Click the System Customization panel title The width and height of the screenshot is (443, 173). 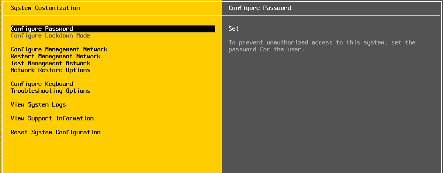45,8
